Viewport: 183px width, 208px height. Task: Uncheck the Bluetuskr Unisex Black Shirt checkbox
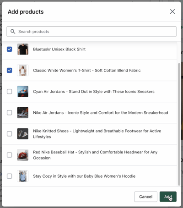coord(10,49)
